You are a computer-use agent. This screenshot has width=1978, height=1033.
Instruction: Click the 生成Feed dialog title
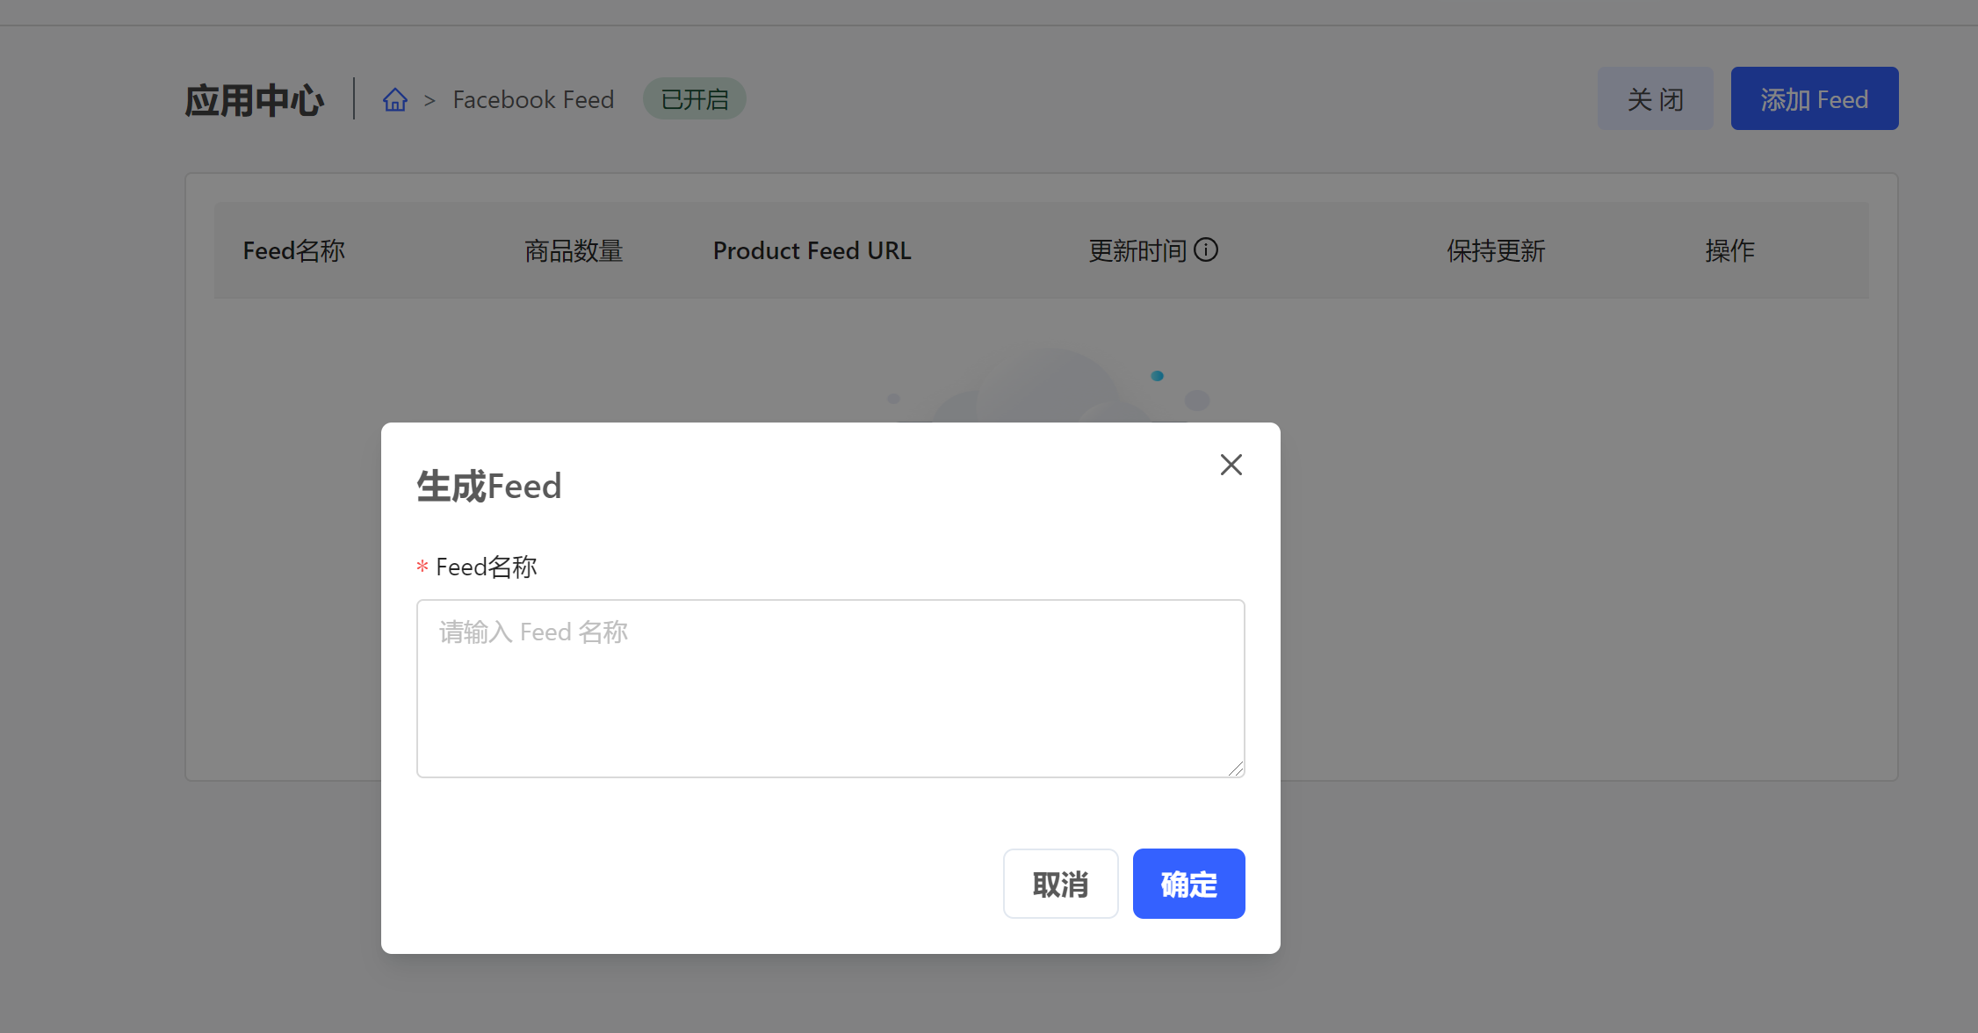[x=488, y=486]
